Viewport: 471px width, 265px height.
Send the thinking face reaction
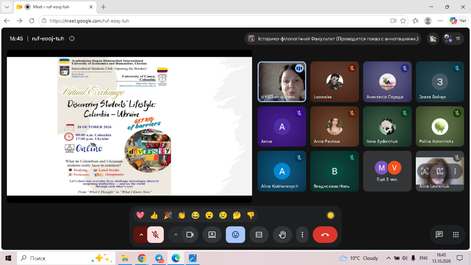click(x=237, y=215)
